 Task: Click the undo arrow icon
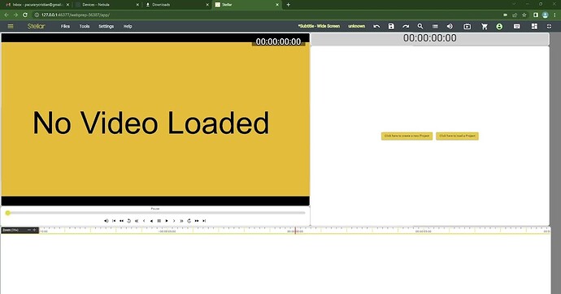coord(376,27)
